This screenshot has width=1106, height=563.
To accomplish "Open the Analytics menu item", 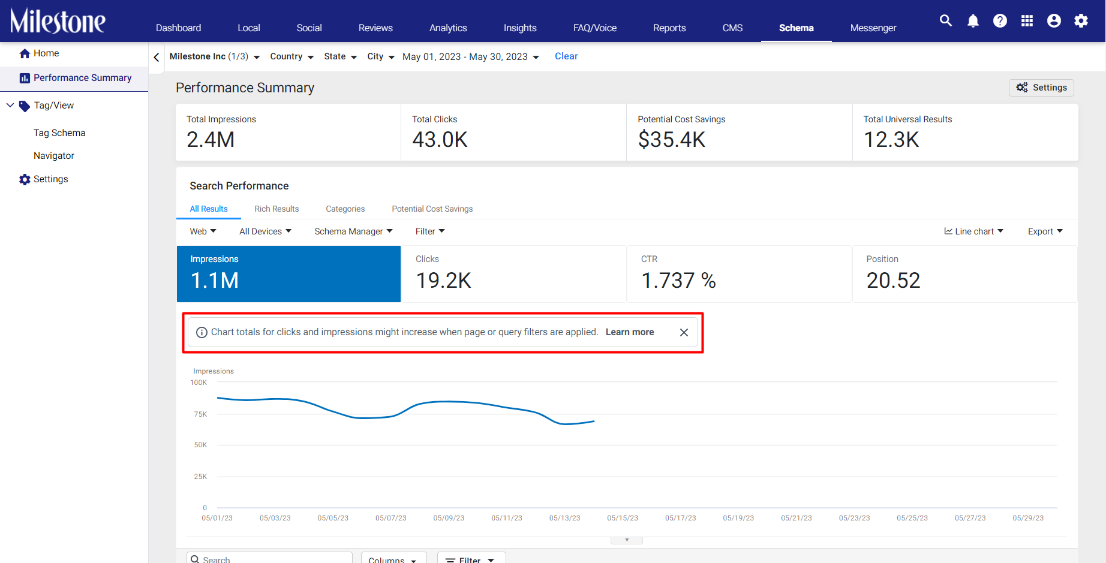I will 448,28.
